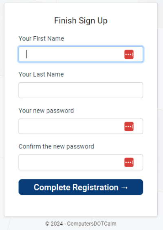Click gray page background beside the footer
Image resolution: width=163 pixels, height=230 pixels.
point(139,224)
